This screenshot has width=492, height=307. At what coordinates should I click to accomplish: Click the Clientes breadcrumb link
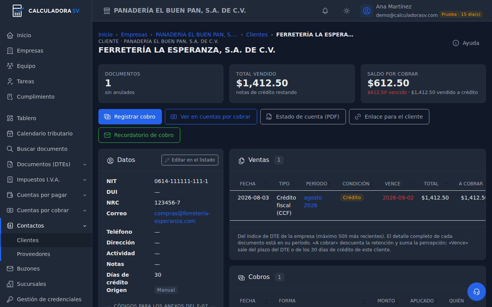point(257,35)
